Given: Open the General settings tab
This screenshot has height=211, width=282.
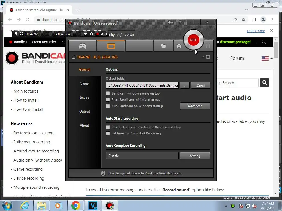Looking at the screenshot, I should (85, 70).
